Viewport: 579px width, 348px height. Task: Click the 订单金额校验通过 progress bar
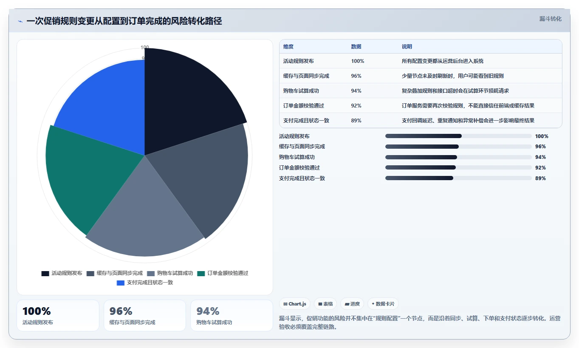458,168
